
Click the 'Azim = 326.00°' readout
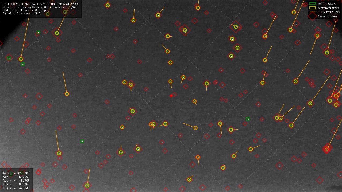pyautogui.click(x=16, y=173)
